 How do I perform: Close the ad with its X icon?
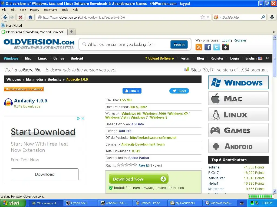(x=83, y=119)
